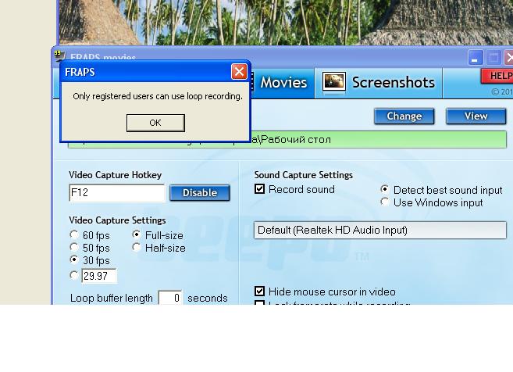
Task: Click the FRAPS window title bar icon
Action: (59, 55)
